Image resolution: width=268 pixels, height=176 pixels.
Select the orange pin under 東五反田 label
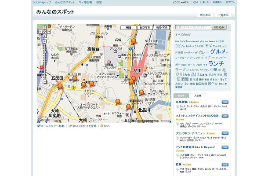[x=75, y=79]
